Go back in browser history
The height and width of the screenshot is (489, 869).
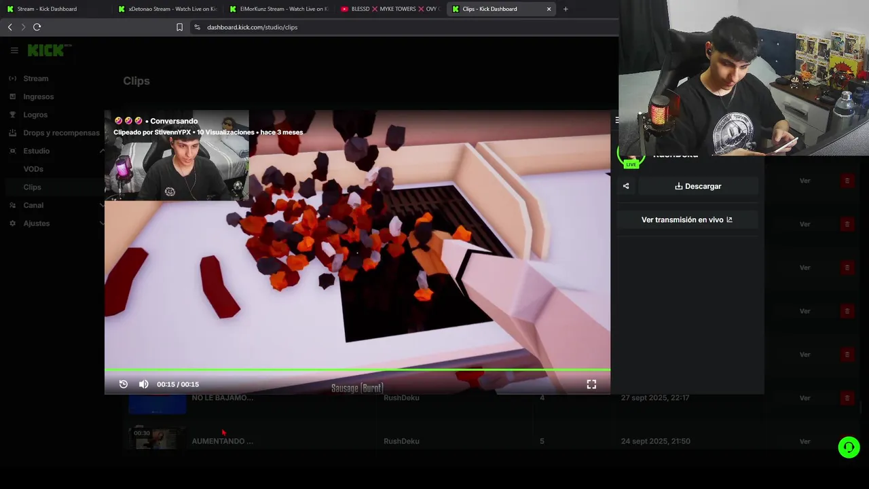click(x=10, y=27)
